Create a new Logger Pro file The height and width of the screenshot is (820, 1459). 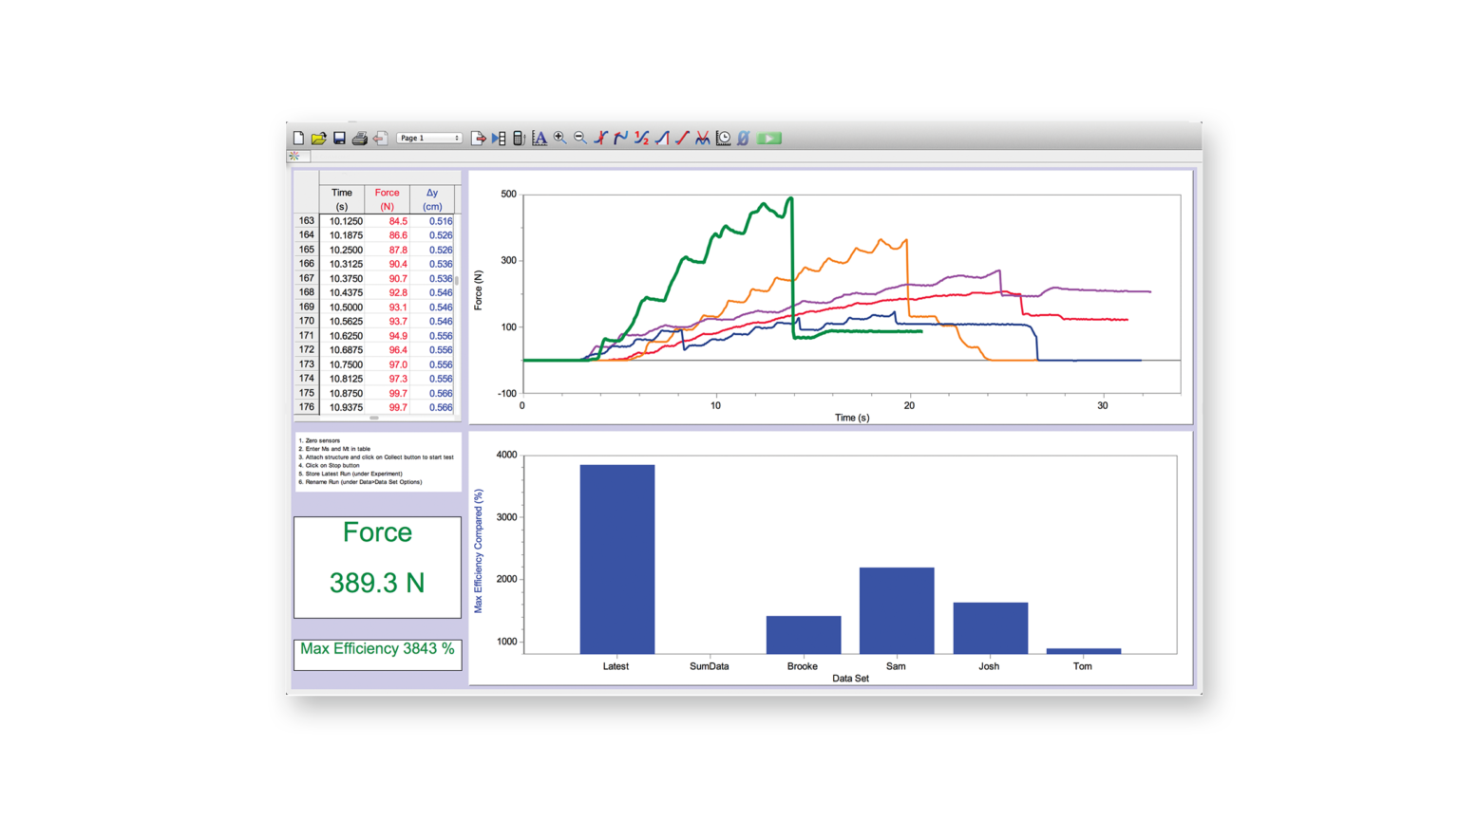click(298, 138)
